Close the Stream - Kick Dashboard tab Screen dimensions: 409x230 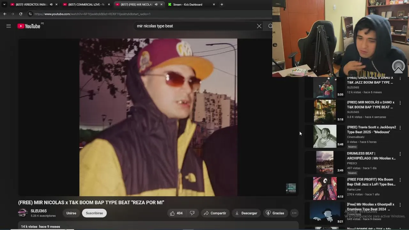pos(214,4)
